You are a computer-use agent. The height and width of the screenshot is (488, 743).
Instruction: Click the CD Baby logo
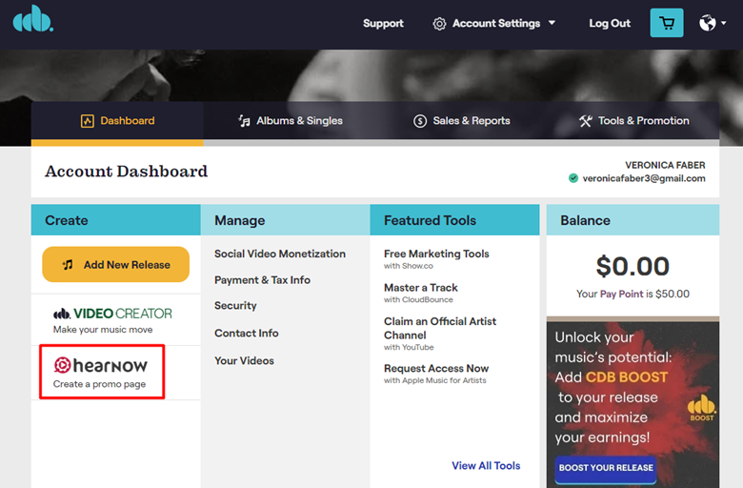33,21
